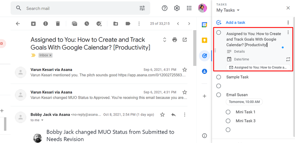Click the info icon in side panel
Screen dimensions: 295x143
click(x=205, y=136)
